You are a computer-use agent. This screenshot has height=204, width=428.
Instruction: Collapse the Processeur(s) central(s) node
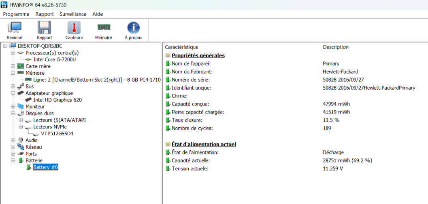click(13, 53)
